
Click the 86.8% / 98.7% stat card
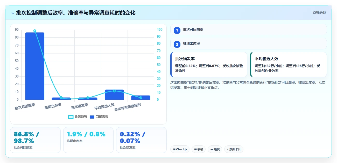coord(35,140)
